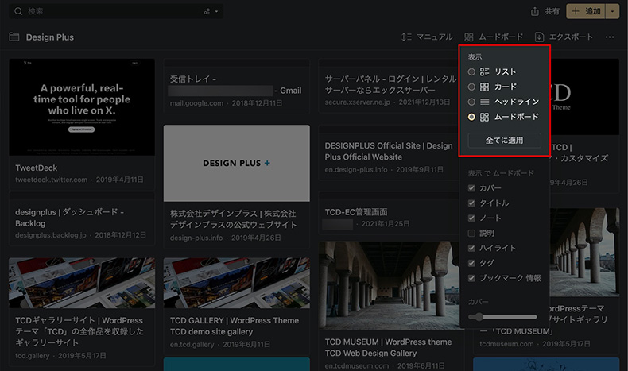Toggle the ブックマーク 情報 checkbox
The height and width of the screenshot is (371, 628).
point(471,278)
